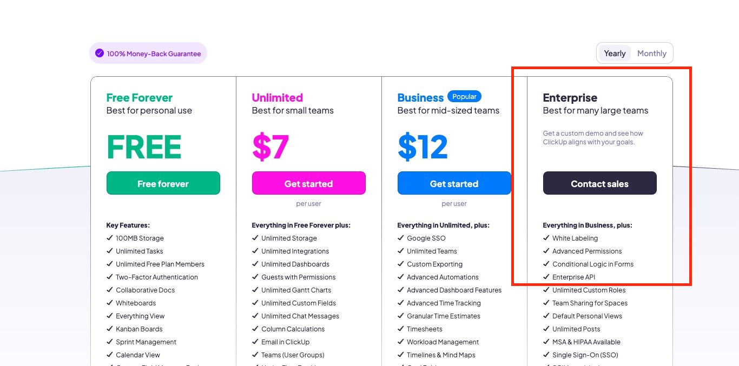The width and height of the screenshot is (739, 366).
Task: Click checkmark beside Advanced Time Tracking
Action: 401,303
